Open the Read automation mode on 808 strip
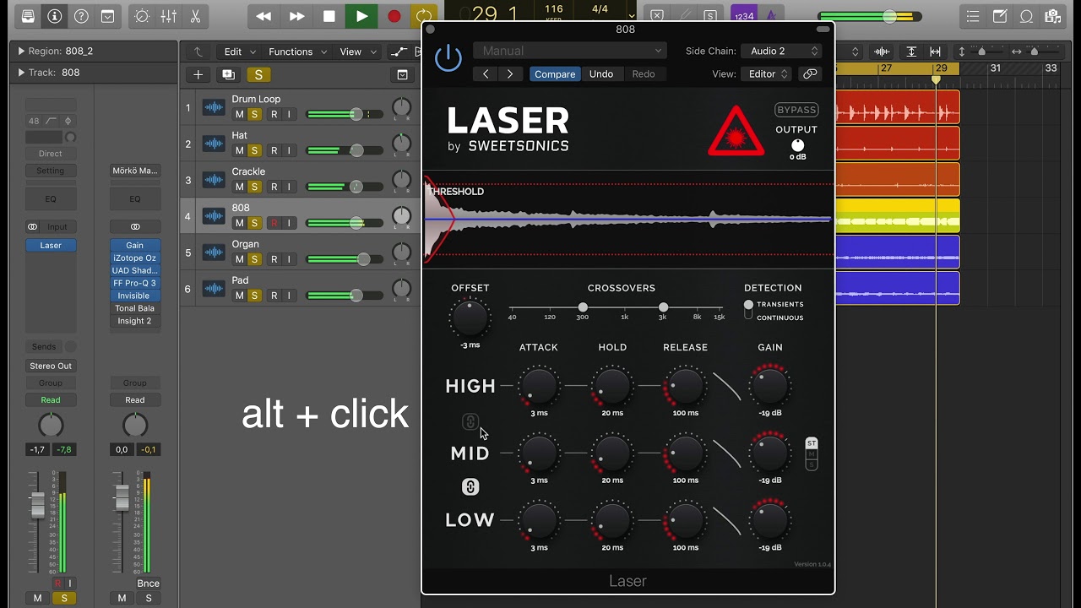The image size is (1081, 608). (51, 399)
